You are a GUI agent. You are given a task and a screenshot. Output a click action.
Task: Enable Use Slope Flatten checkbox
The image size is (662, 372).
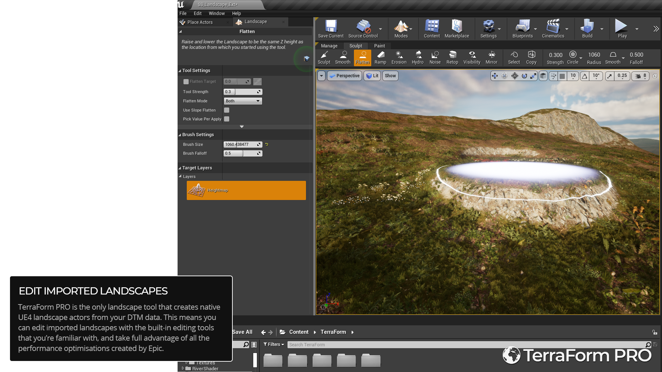[227, 110]
